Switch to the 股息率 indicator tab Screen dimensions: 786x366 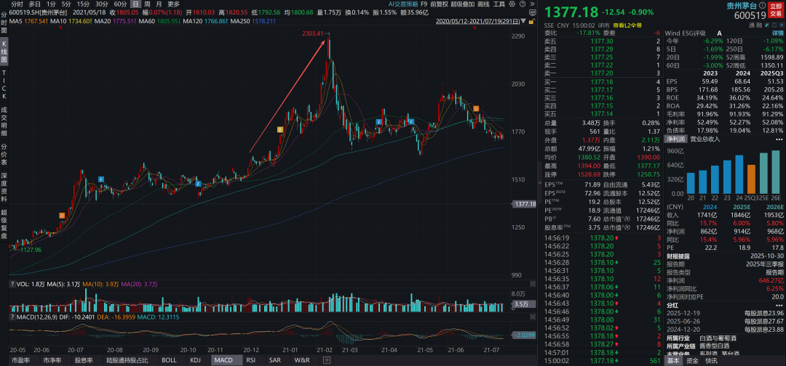(83, 360)
